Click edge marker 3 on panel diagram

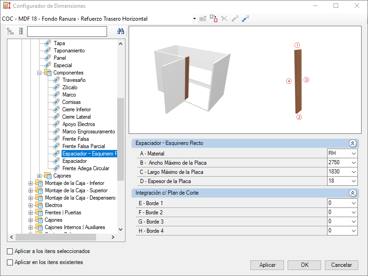coord(306,80)
